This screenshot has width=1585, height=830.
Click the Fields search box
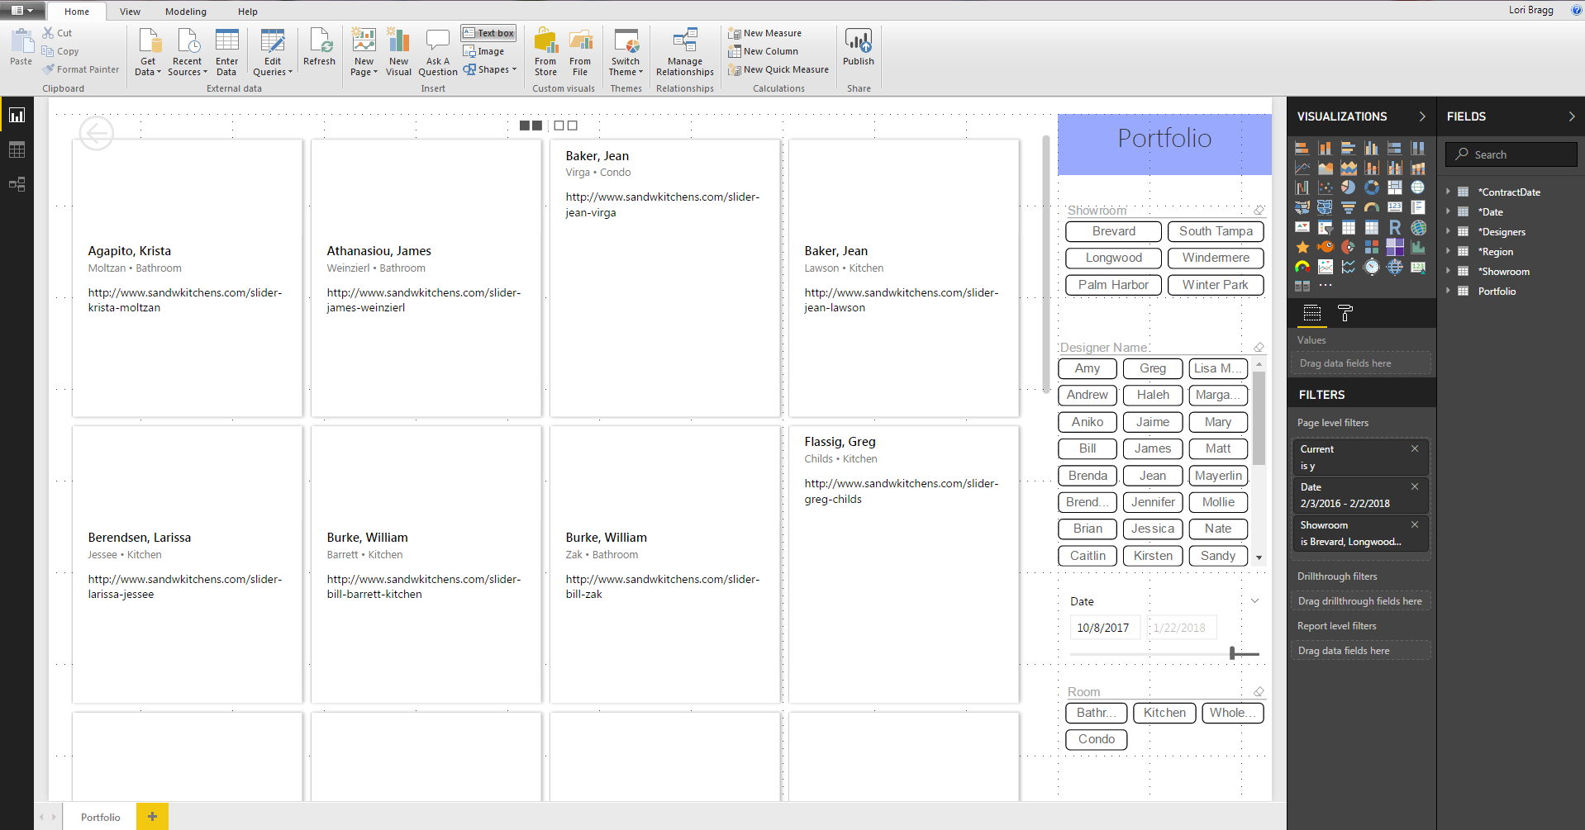tap(1511, 154)
